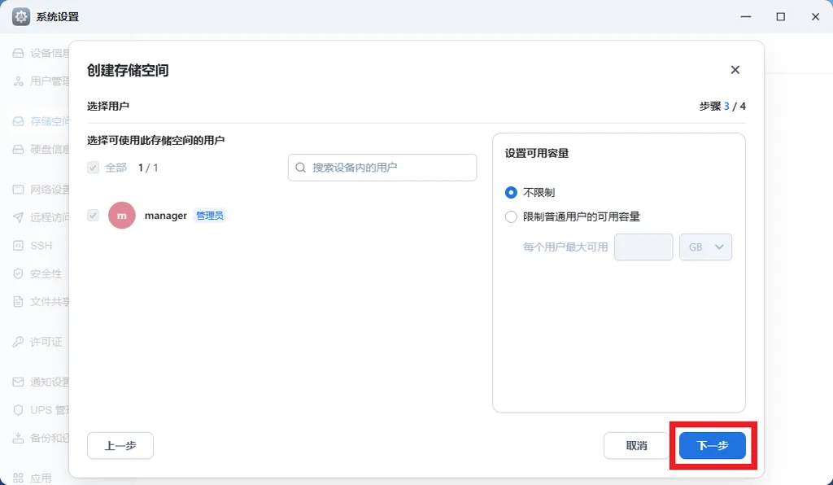
Task: Select the 不限制 capacity option
Action: pyautogui.click(x=511, y=193)
